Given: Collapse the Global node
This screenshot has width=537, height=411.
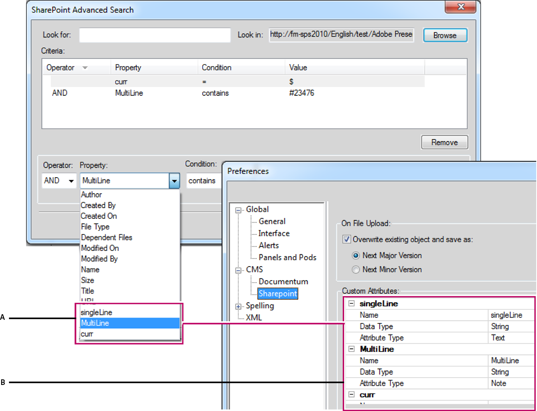Looking at the screenshot, I should point(238,210).
